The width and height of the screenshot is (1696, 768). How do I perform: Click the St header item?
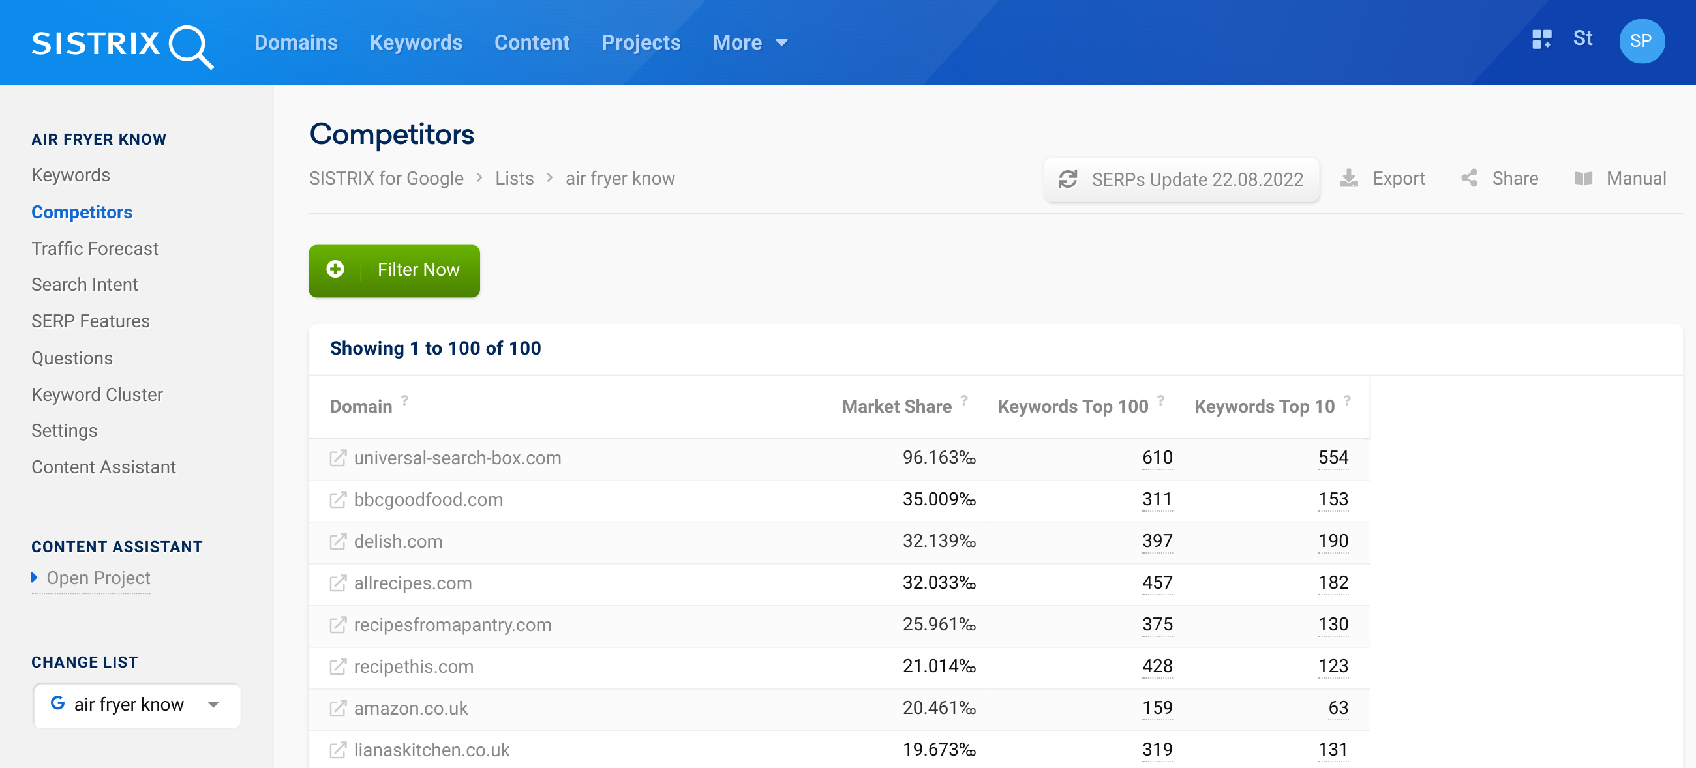[x=1582, y=38]
